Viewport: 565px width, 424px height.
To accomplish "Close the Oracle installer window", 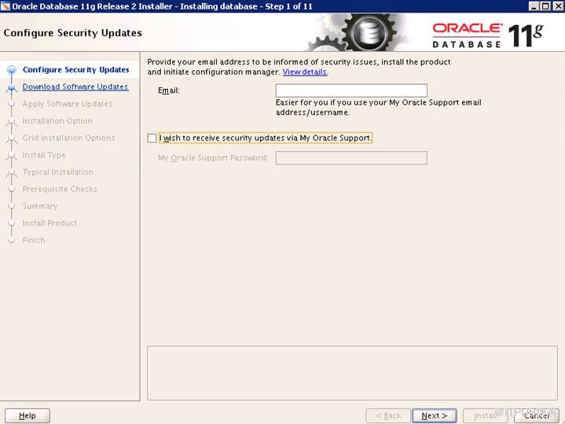I will tap(557, 6).
